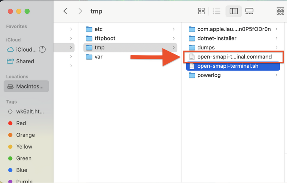Expand dotnet-installer folder chevron
The width and height of the screenshot is (287, 183).
coord(276,38)
